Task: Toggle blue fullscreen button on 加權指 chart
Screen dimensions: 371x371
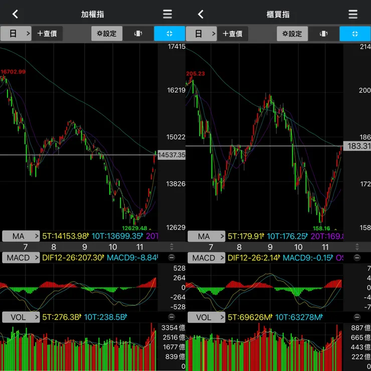Action: [x=169, y=34]
